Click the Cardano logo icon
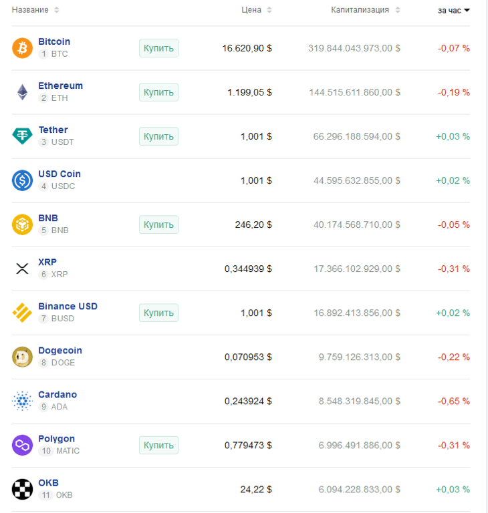 click(22, 401)
